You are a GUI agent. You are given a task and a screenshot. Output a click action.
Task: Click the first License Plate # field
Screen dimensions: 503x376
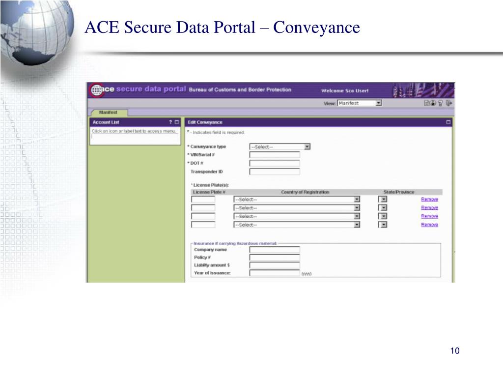pyautogui.click(x=203, y=200)
